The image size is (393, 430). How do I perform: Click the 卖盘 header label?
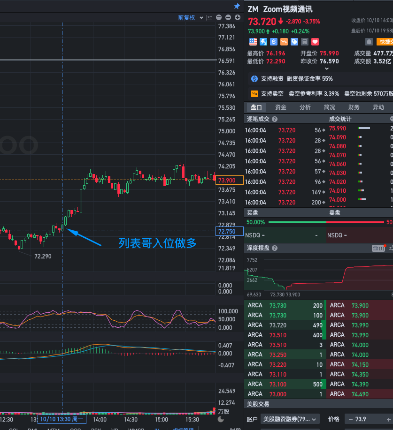click(x=335, y=213)
